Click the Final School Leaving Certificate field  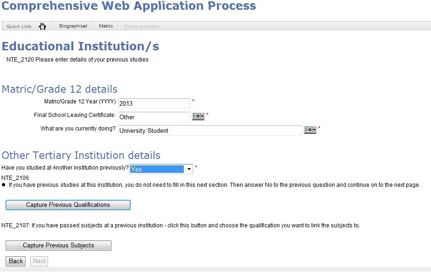[x=154, y=117]
